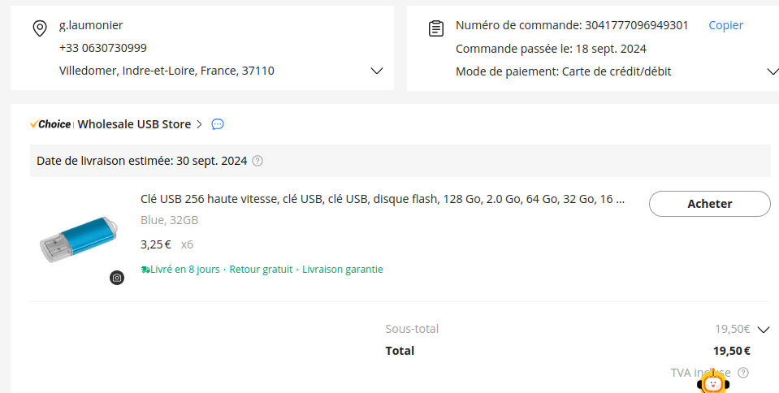This screenshot has height=393, width=779.
Task: Click the estimated delivery help icon
Action: point(258,161)
